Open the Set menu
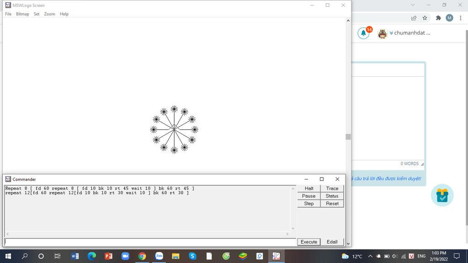The width and height of the screenshot is (468, 263). pos(37,14)
